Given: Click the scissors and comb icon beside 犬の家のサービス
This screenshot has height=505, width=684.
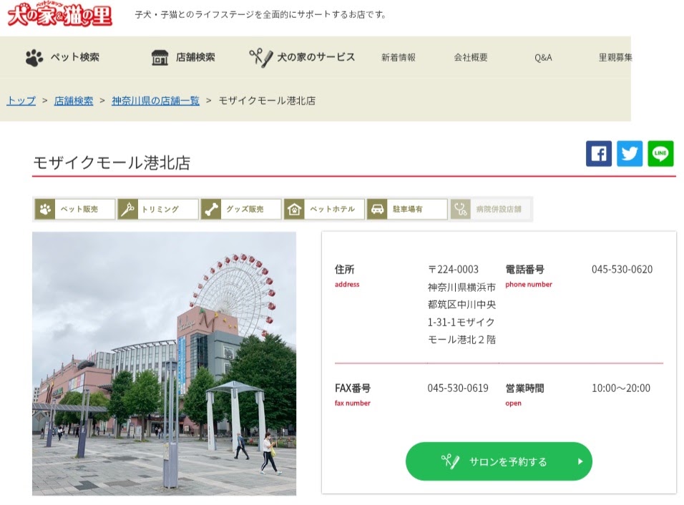Looking at the screenshot, I should 260,57.
